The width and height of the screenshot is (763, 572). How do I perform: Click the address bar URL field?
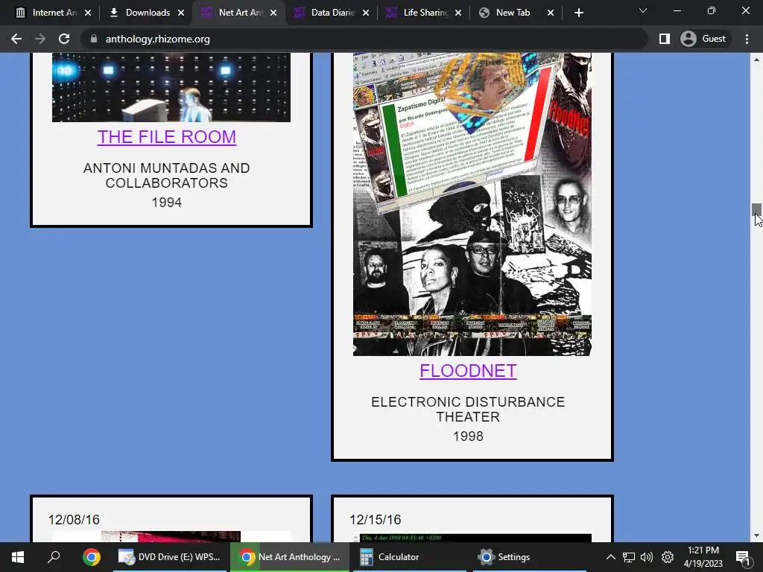pyautogui.click(x=364, y=39)
